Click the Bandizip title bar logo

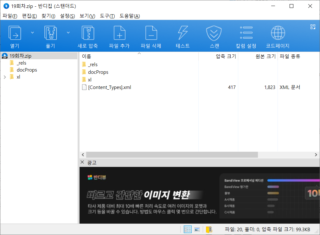tap(6, 6)
